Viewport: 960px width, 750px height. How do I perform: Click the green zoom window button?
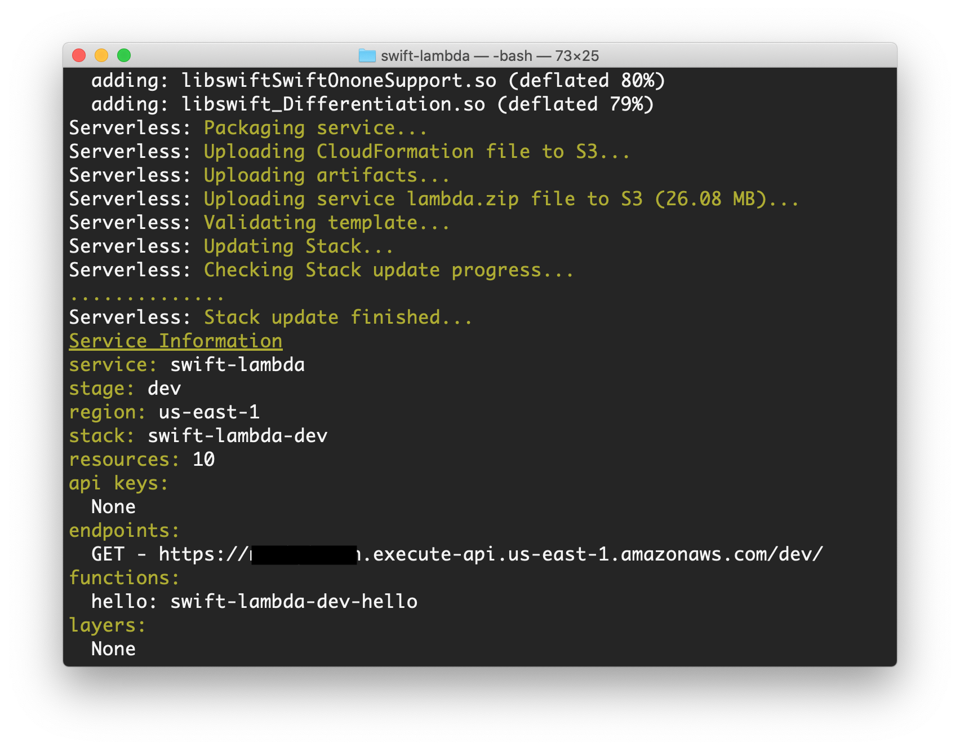124,55
